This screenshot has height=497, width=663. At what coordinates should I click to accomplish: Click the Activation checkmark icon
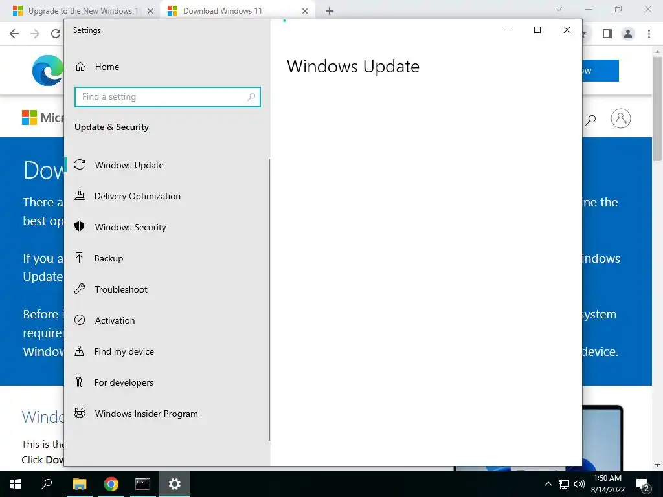[x=80, y=320]
